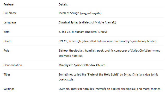Select the Role row label
The height and width of the screenshot is (94, 166).
pyautogui.click(x=7, y=51)
